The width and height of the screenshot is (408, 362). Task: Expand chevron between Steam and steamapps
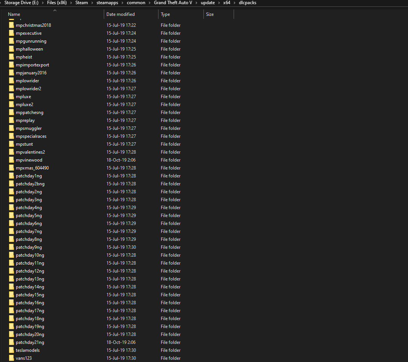pyautogui.click(x=92, y=3)
